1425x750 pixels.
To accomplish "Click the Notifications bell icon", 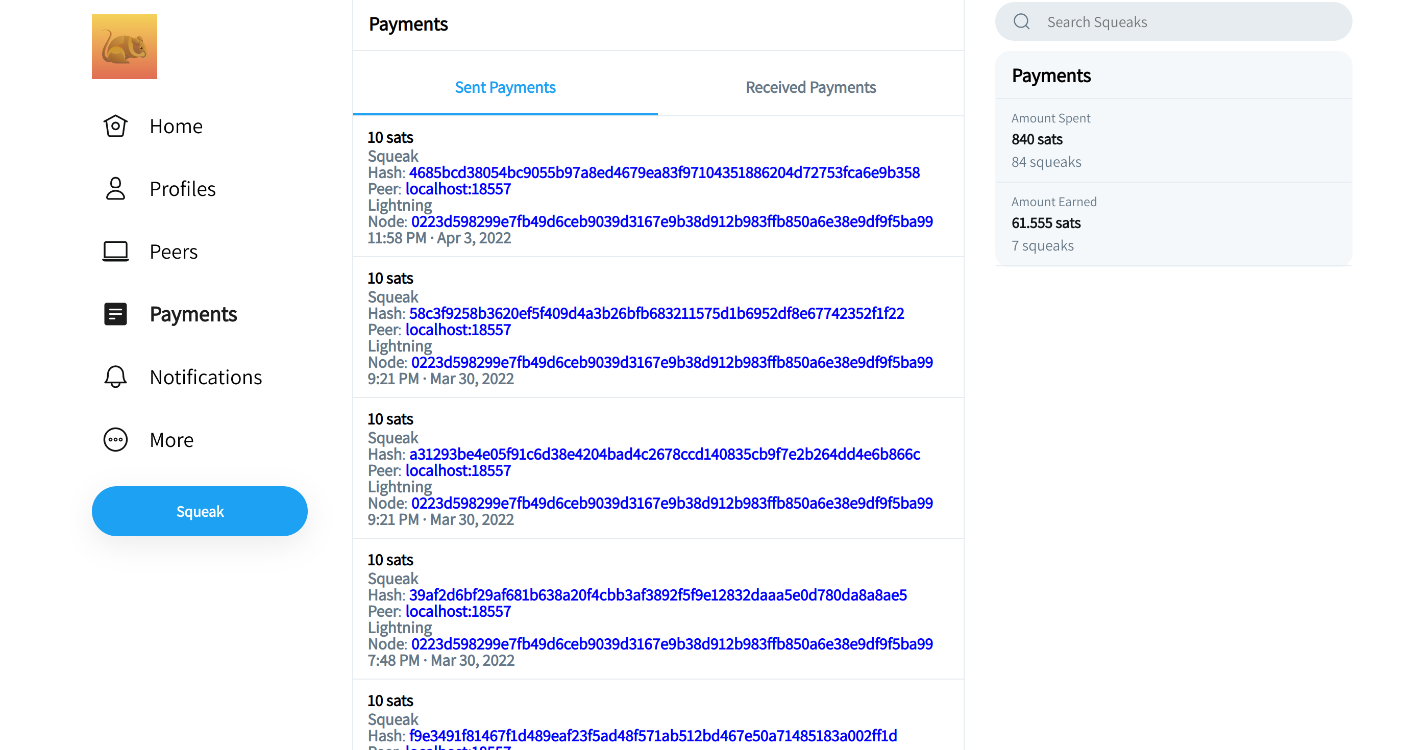I will point(116,377).
